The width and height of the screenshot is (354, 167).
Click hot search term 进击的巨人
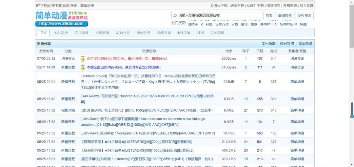[268, 24]
